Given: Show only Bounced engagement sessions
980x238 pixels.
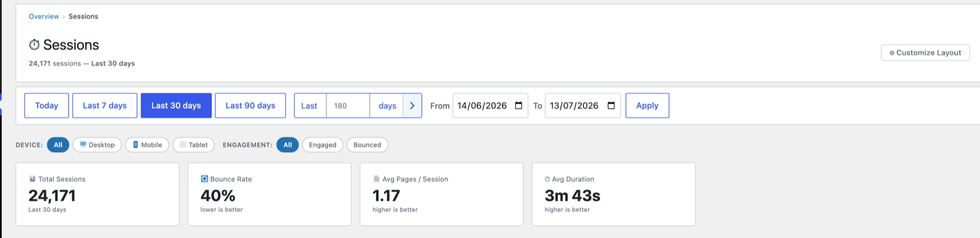Looking at the screenshot, I should tap(367, 145).
